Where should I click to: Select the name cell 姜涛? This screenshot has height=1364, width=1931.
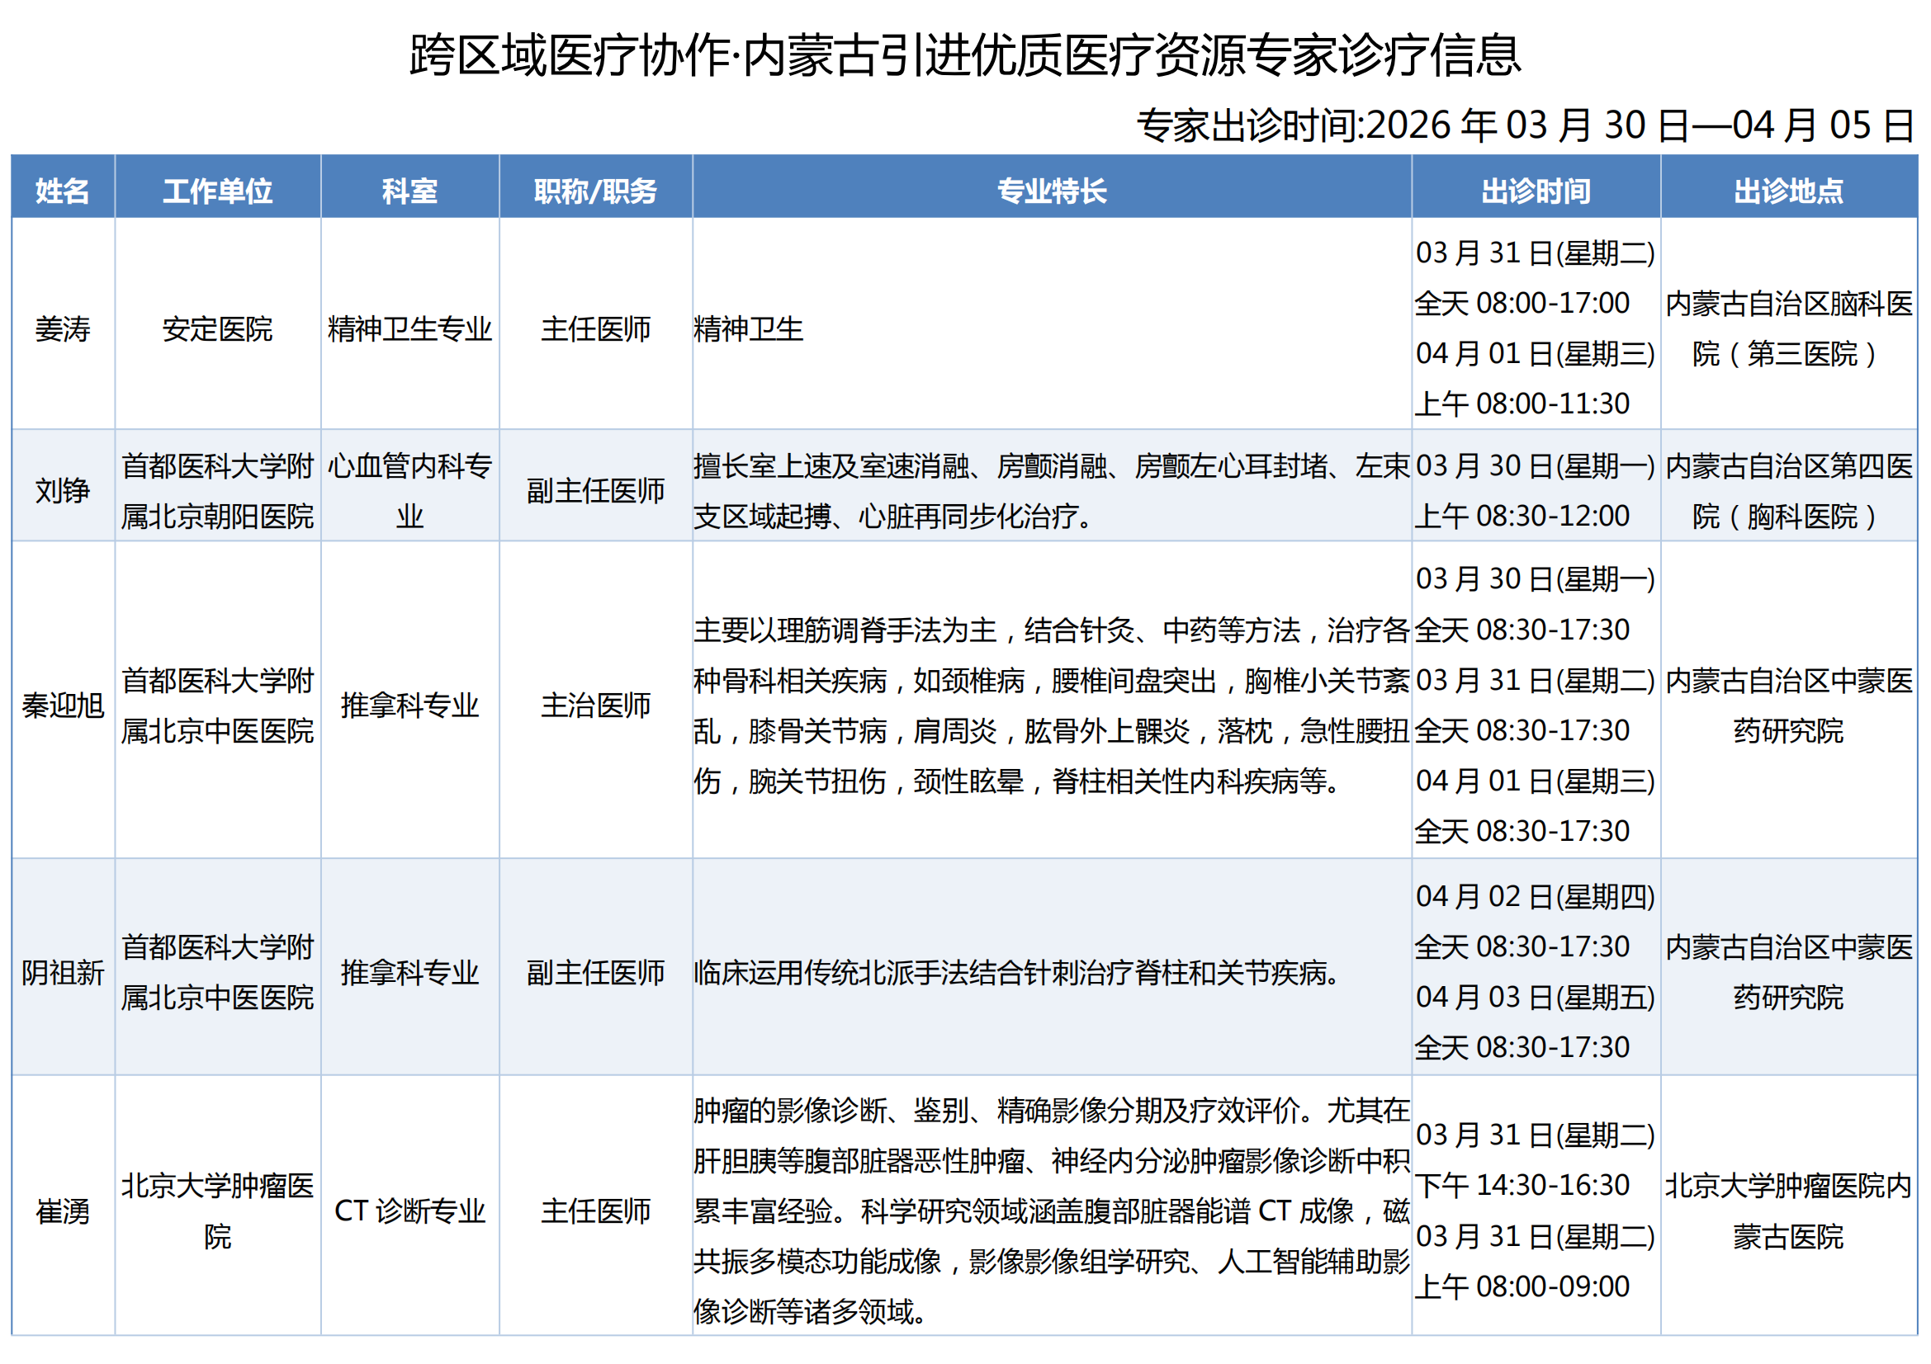[62, 328]
